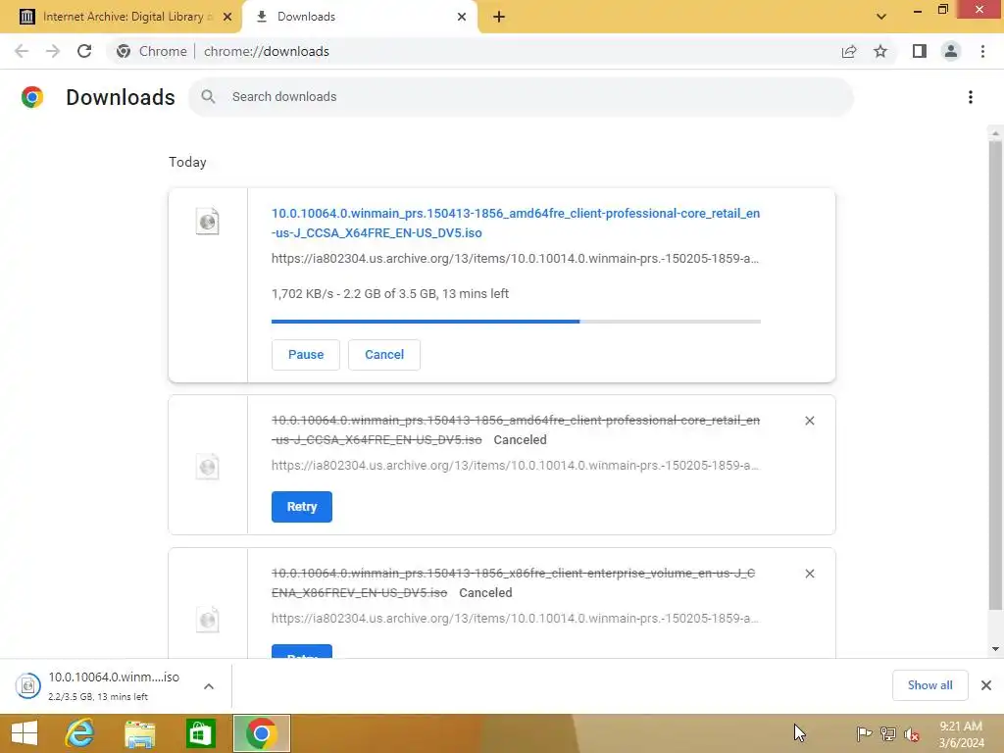Click the search magnifier icon
The width and height of the screenshot is (1004, 753).
(208, 97)
